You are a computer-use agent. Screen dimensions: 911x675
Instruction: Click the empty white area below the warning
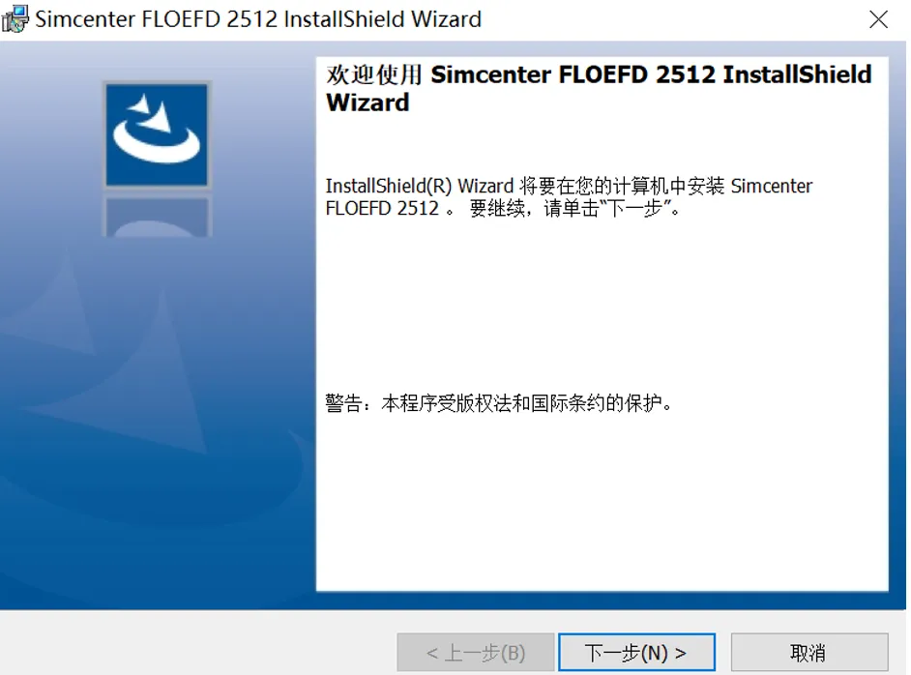[x=602, y=500]
